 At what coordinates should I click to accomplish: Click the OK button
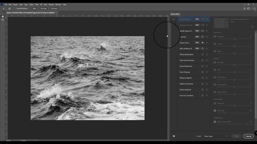click(237, 136)
